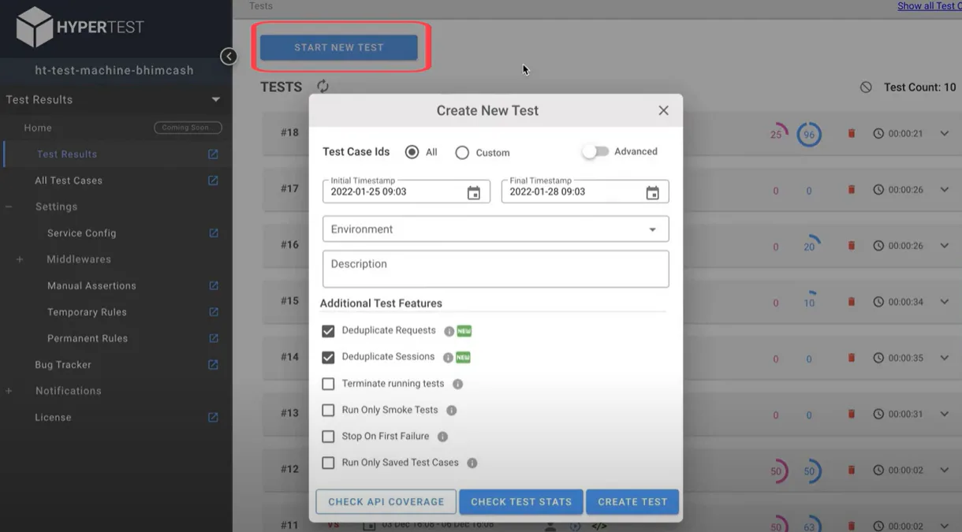
Task: Refresh the tests list using the reload icon
Action: (323, 87)
